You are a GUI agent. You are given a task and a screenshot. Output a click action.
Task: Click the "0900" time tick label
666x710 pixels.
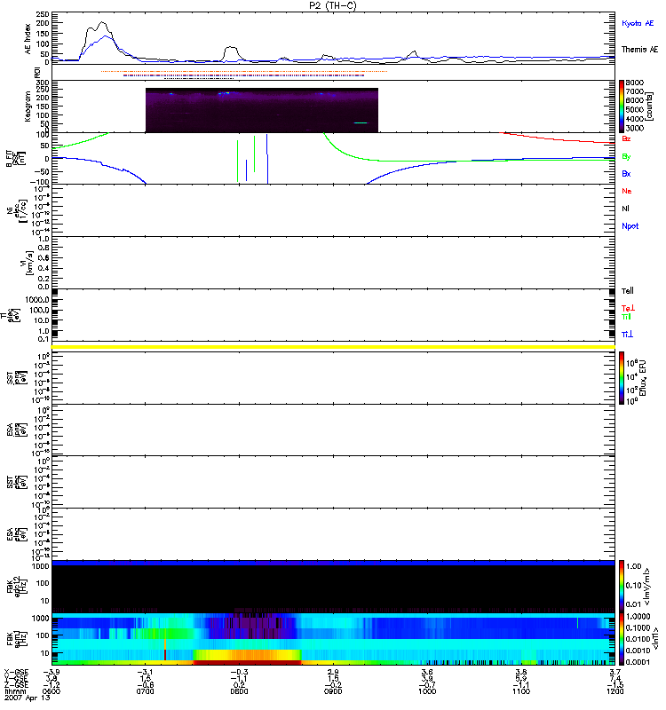[333, 691]
